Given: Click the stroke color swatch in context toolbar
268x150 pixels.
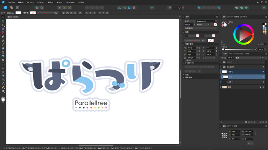Looking at the screenshot, I should (x=33, y=13).
